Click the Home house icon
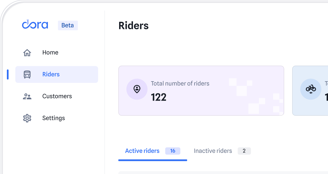This screenshot has width=328, height=174. [x=27, y=53]
